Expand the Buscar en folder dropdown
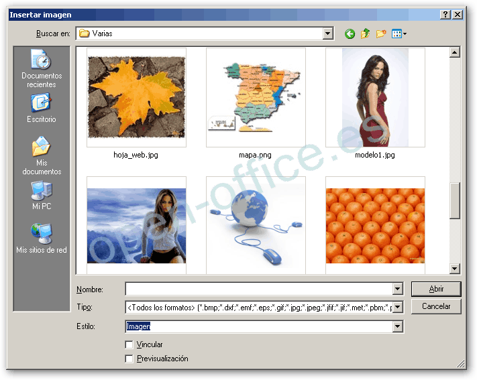 (327, 34)
